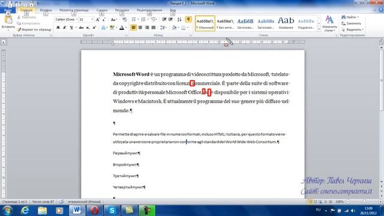Click the Paste (Вставить) icon
Image resolution: width=384 pixels, height=216 pixels.
pyautogui.click(x=8, y=20)
